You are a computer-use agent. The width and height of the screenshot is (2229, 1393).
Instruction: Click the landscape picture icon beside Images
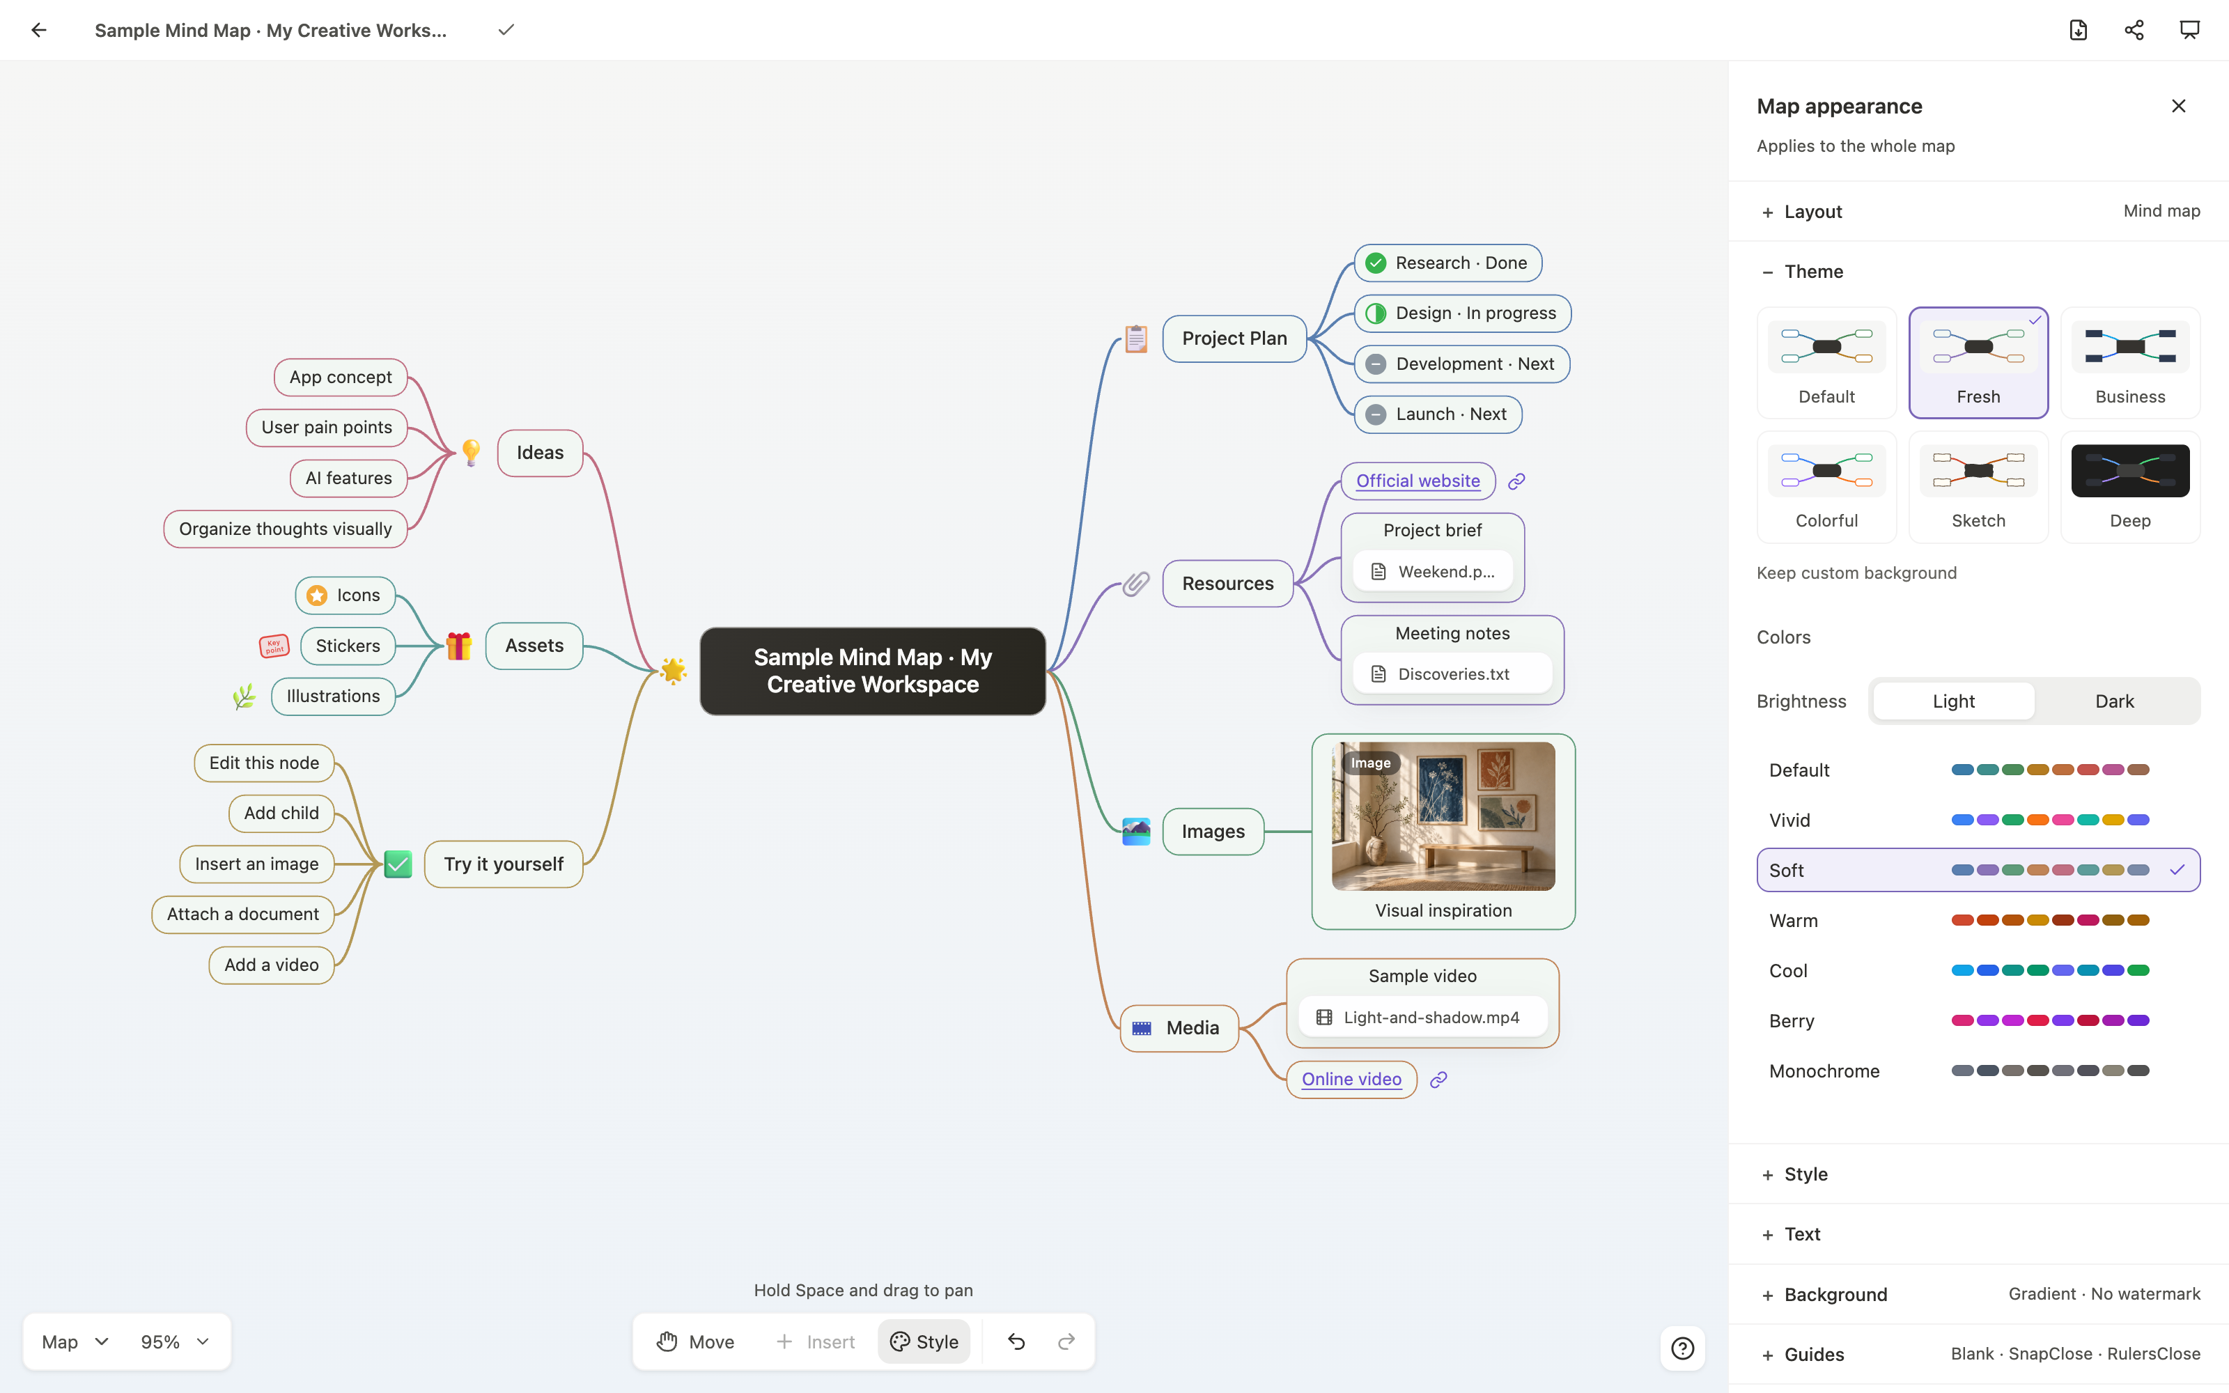tap(1135, 831)
